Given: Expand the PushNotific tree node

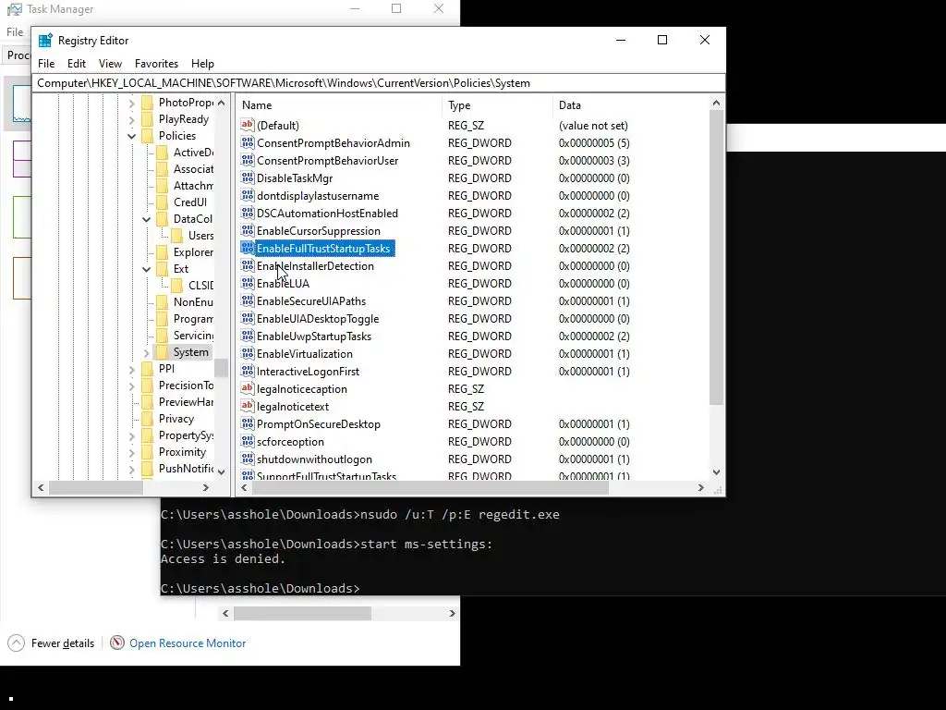Looking at the screenshot, I should pyautogui.click(x=131, y=469).
